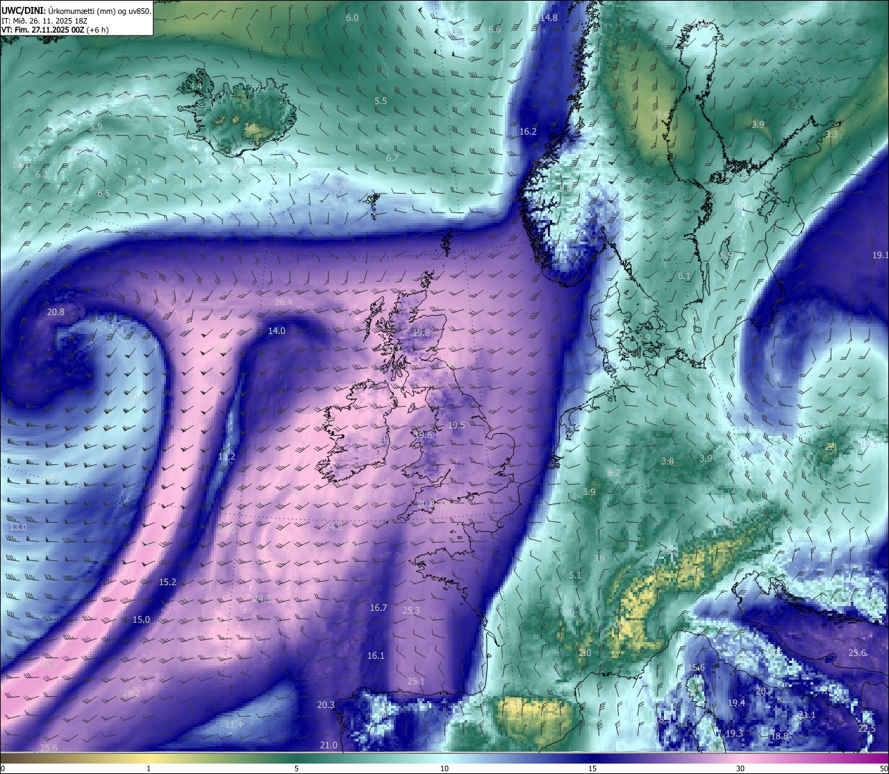
Task: Click the 28.2 value label
Action: 131,692
